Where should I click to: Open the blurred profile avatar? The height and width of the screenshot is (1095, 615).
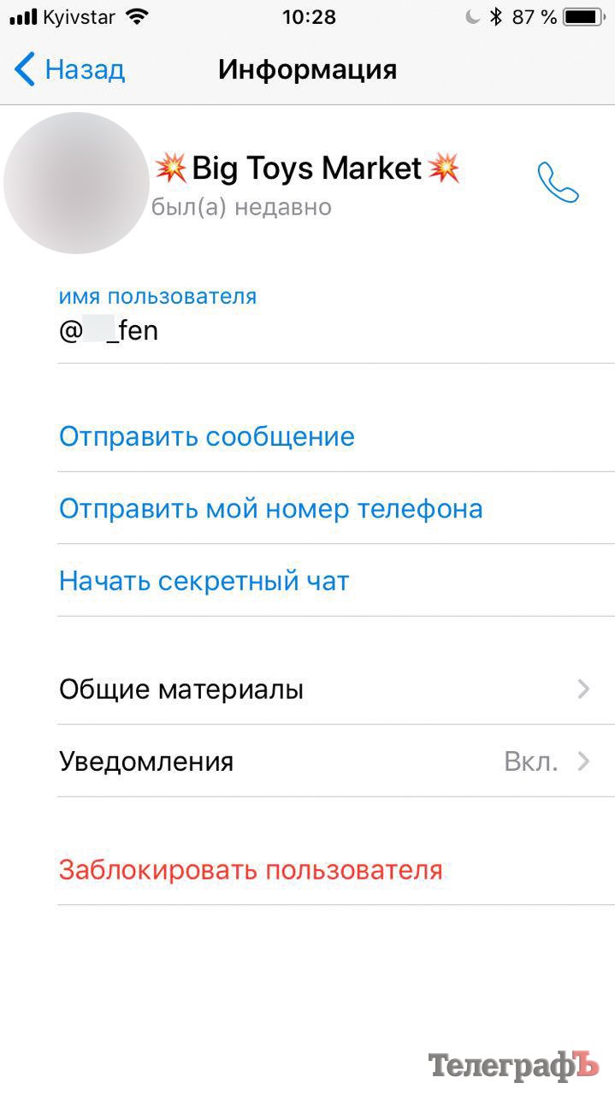tap(76, 182)
